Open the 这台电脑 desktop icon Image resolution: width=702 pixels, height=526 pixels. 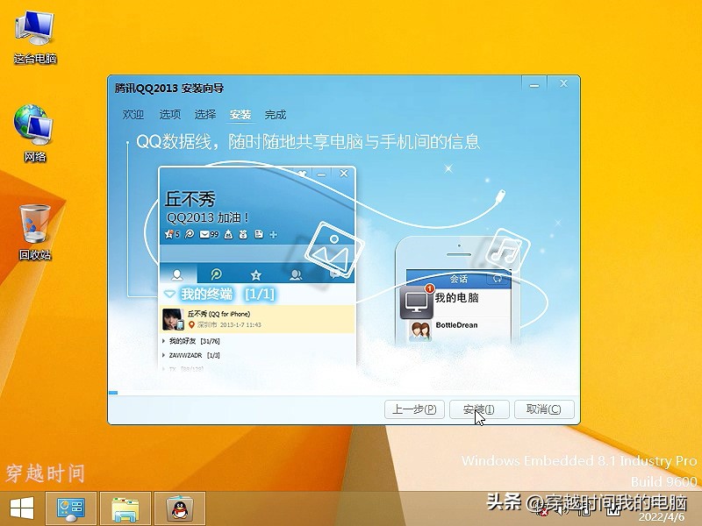click(35, 38)
